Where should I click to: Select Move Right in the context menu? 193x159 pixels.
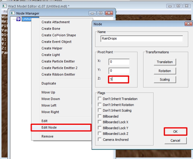tap(50, 112)
